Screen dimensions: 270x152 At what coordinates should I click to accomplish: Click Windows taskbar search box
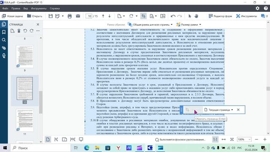(x=40, y=148)
